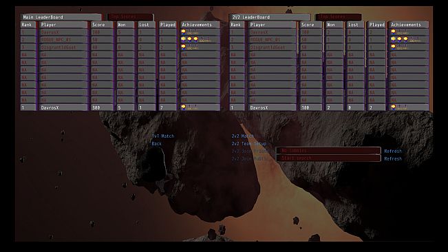Select white DavrosX summary cell in Main LeaderBoard
This screenshot has height=252, width=448.
click(63, 107)
